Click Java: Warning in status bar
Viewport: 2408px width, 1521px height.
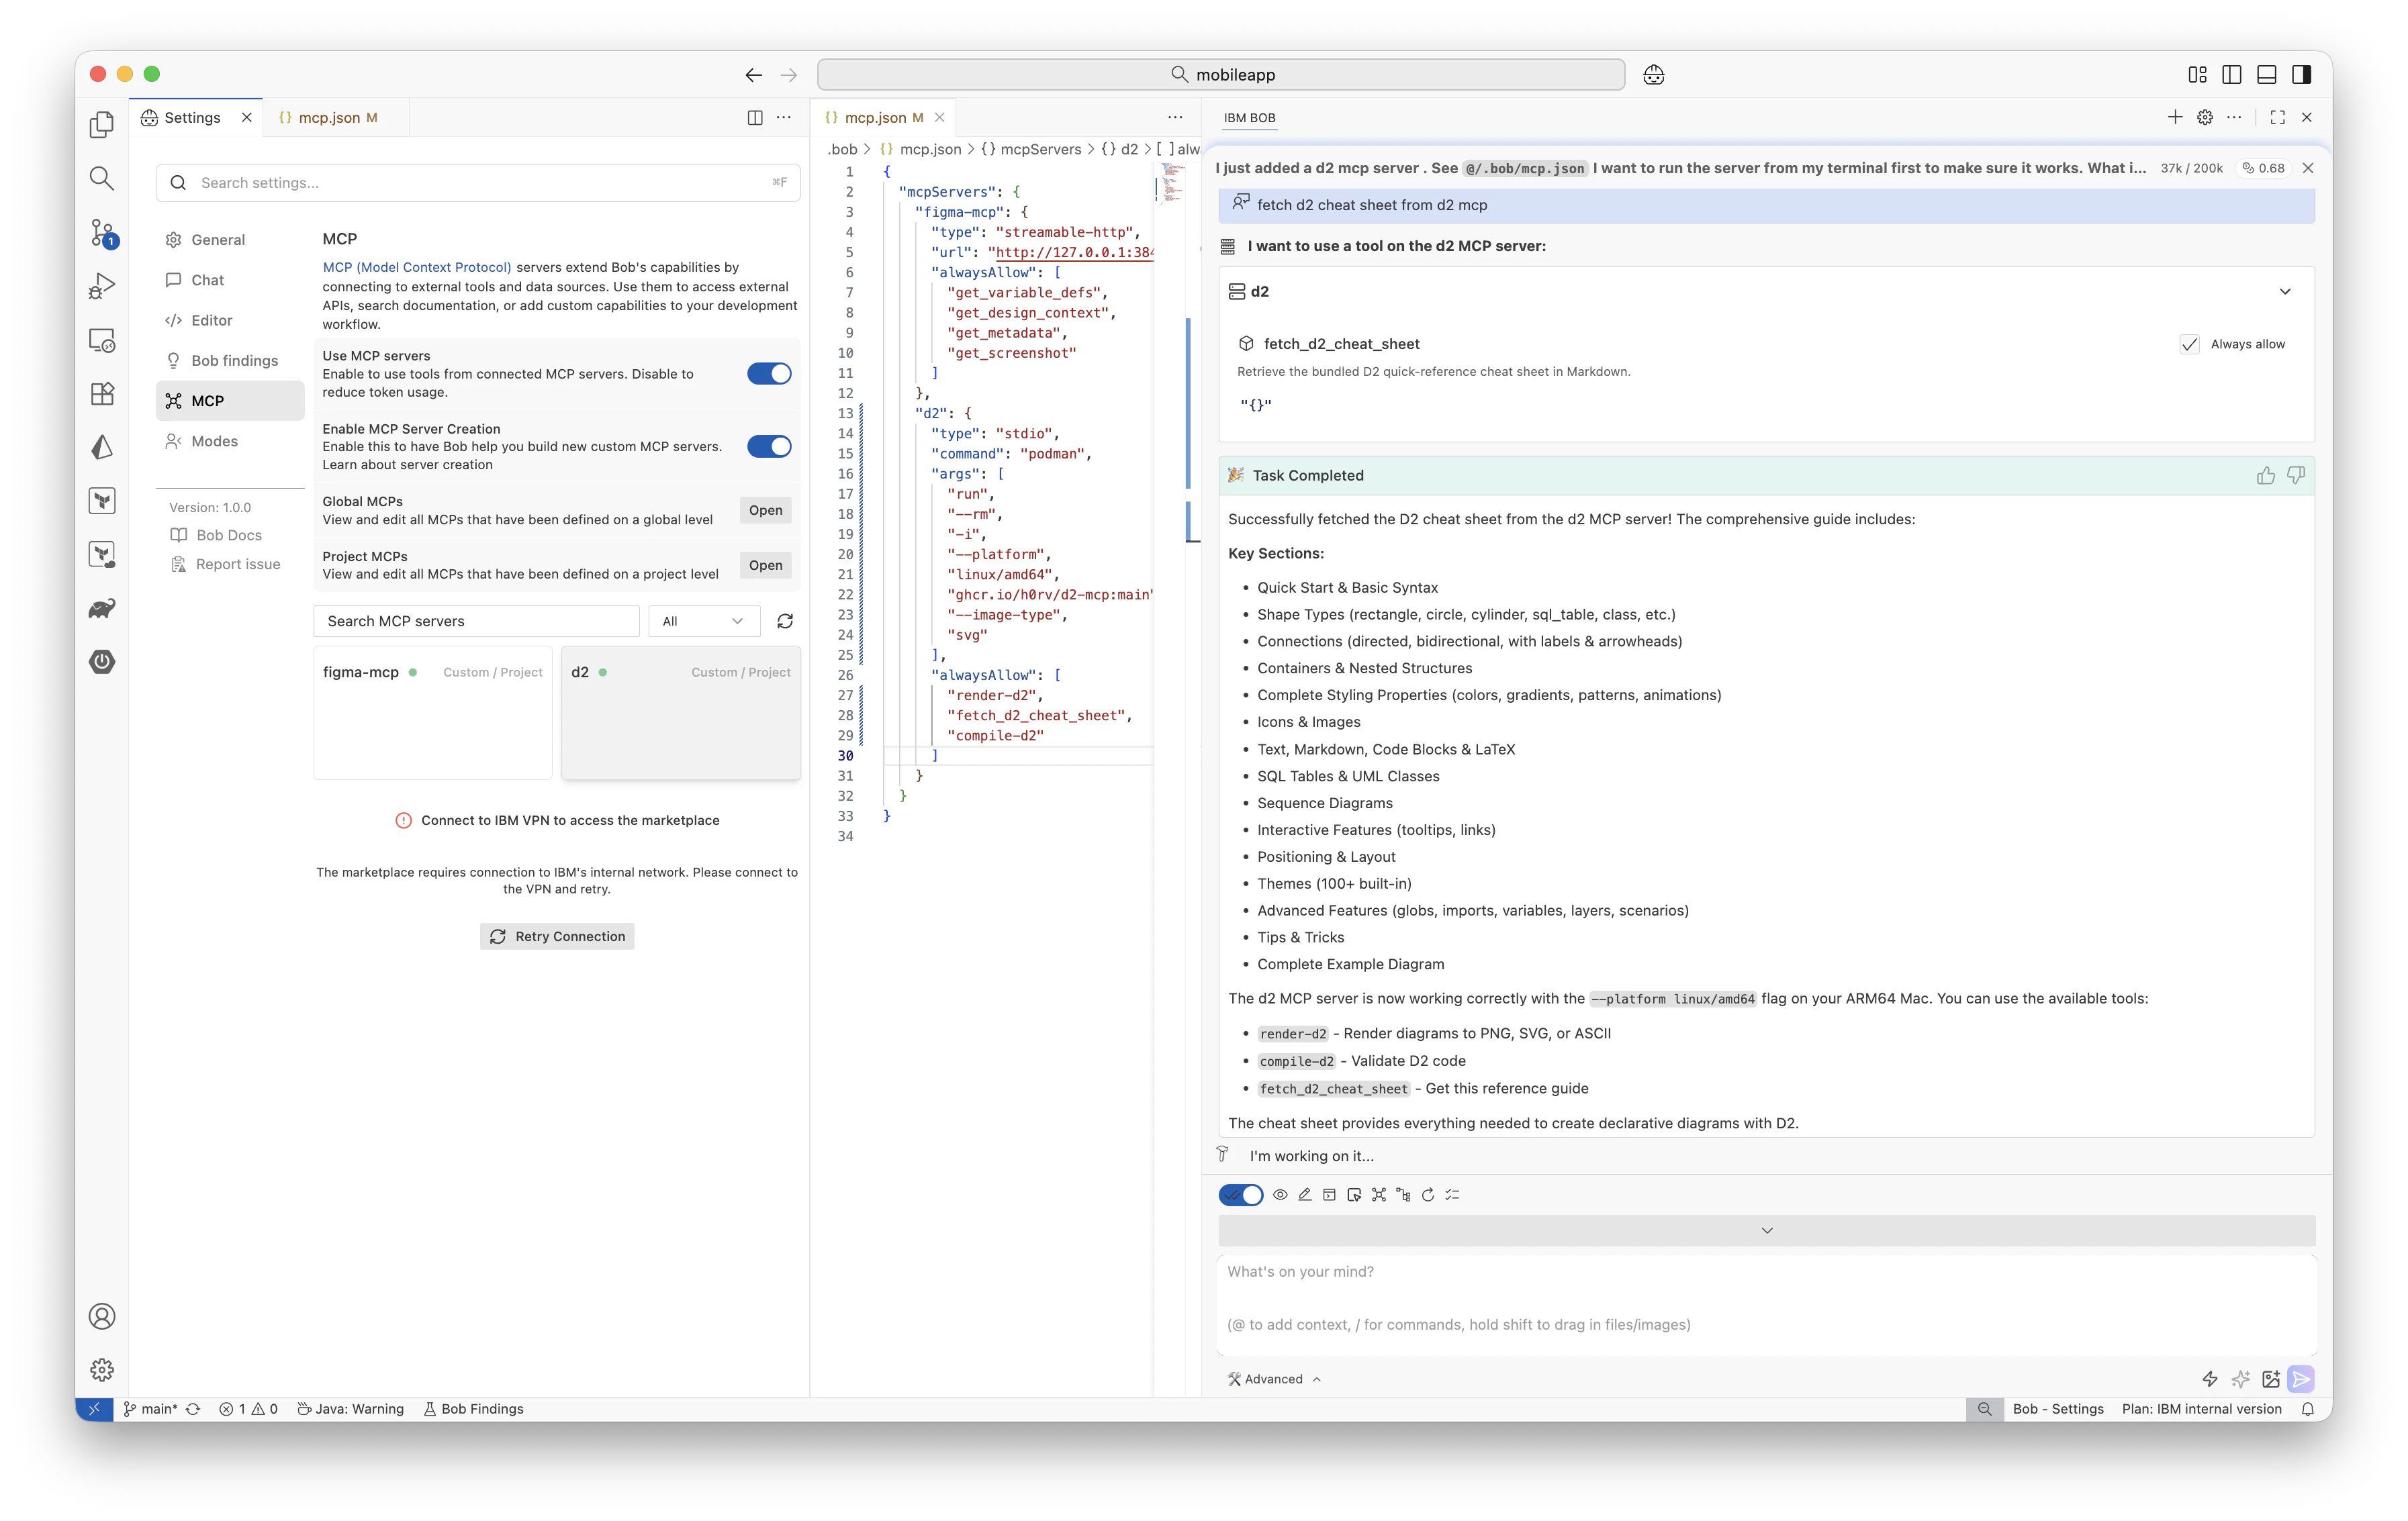[351, 1409]
